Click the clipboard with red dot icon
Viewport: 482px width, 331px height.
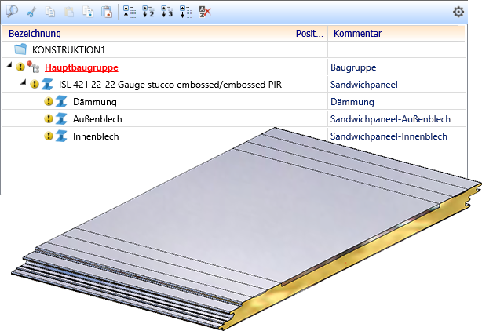[107, 12]
